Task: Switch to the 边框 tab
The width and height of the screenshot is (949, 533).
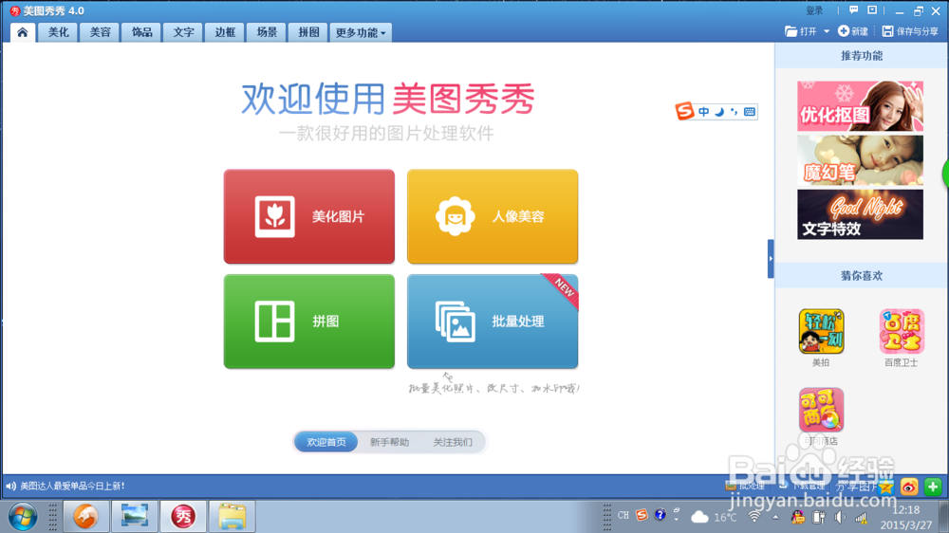Action: [225, 32]
